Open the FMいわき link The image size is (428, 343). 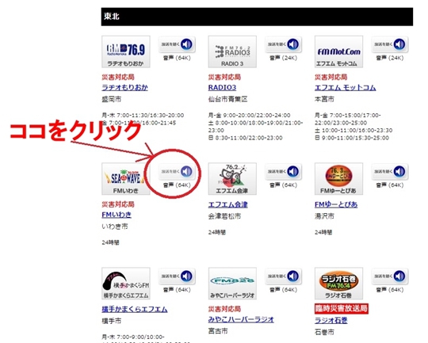[117, 215]
